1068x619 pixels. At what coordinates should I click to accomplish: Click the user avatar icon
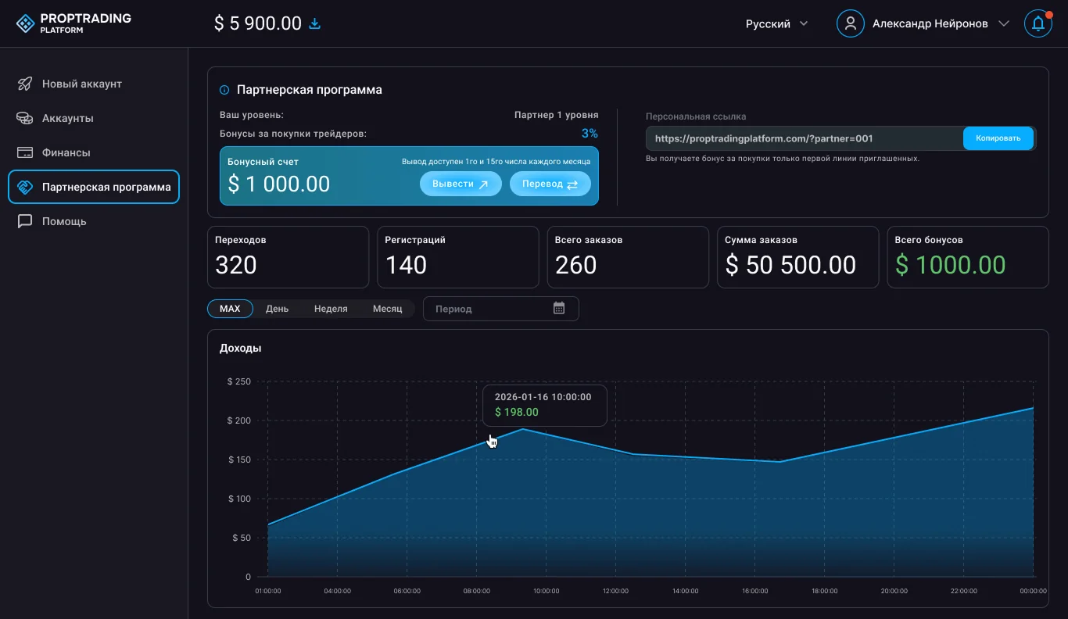click(x=851, y=23)
